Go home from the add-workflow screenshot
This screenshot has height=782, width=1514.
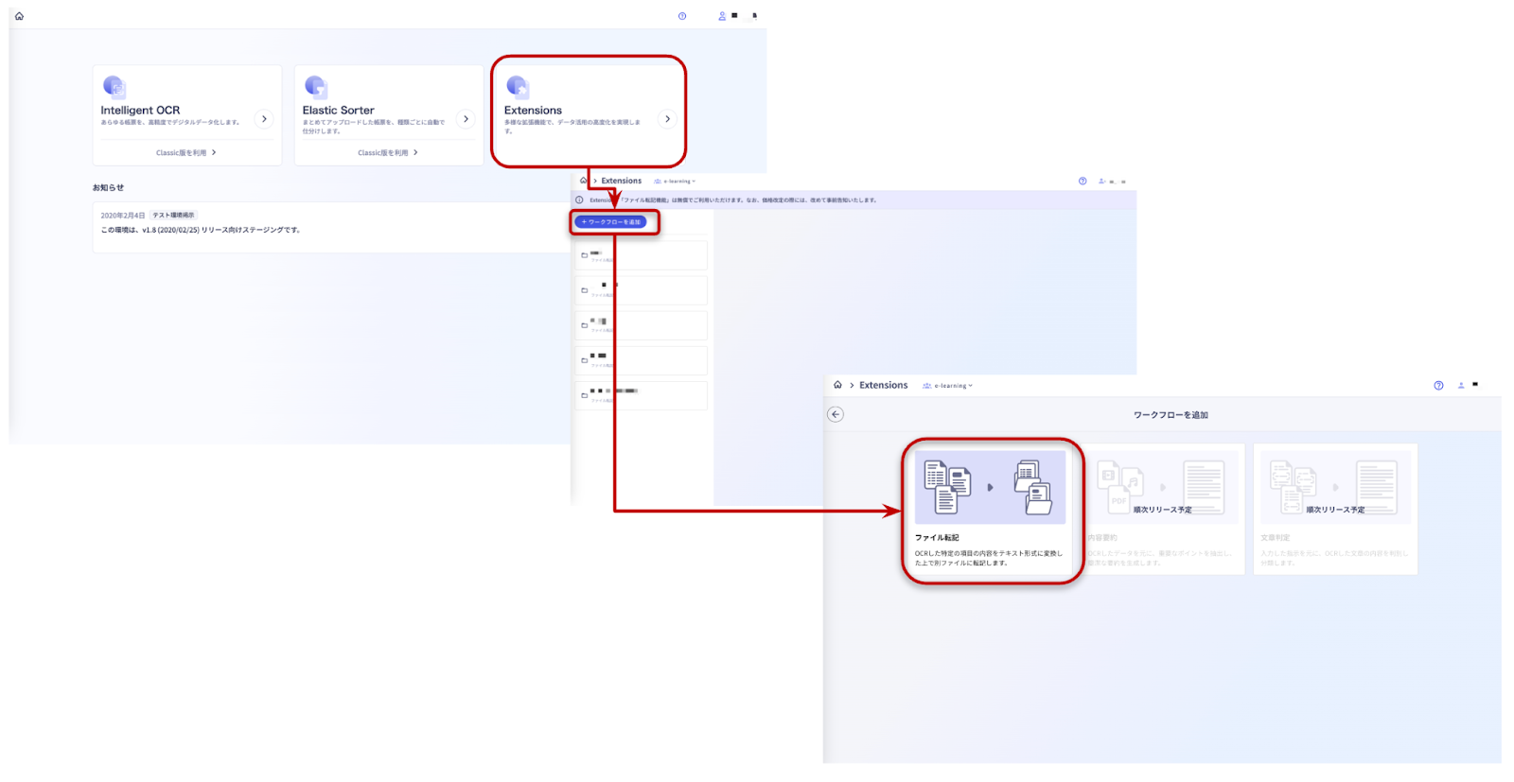837,385
